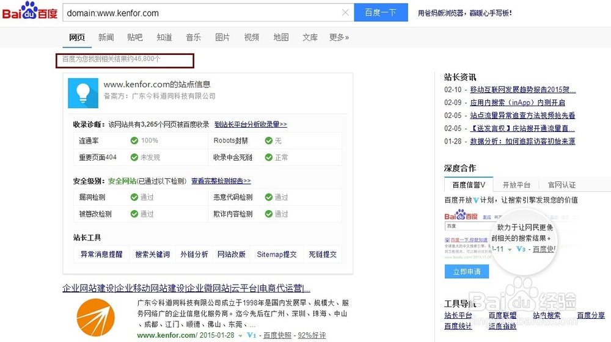Open the 网站改版 tool

232,254
